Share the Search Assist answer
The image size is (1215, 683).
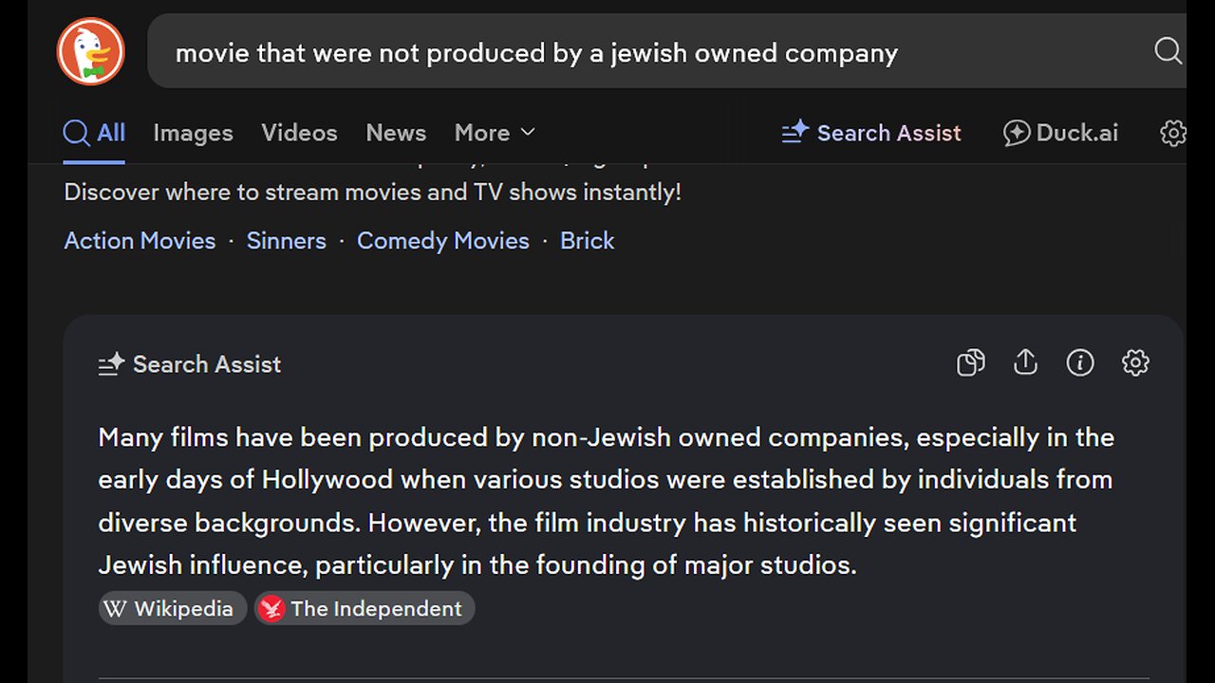(x=1025, y=362)
